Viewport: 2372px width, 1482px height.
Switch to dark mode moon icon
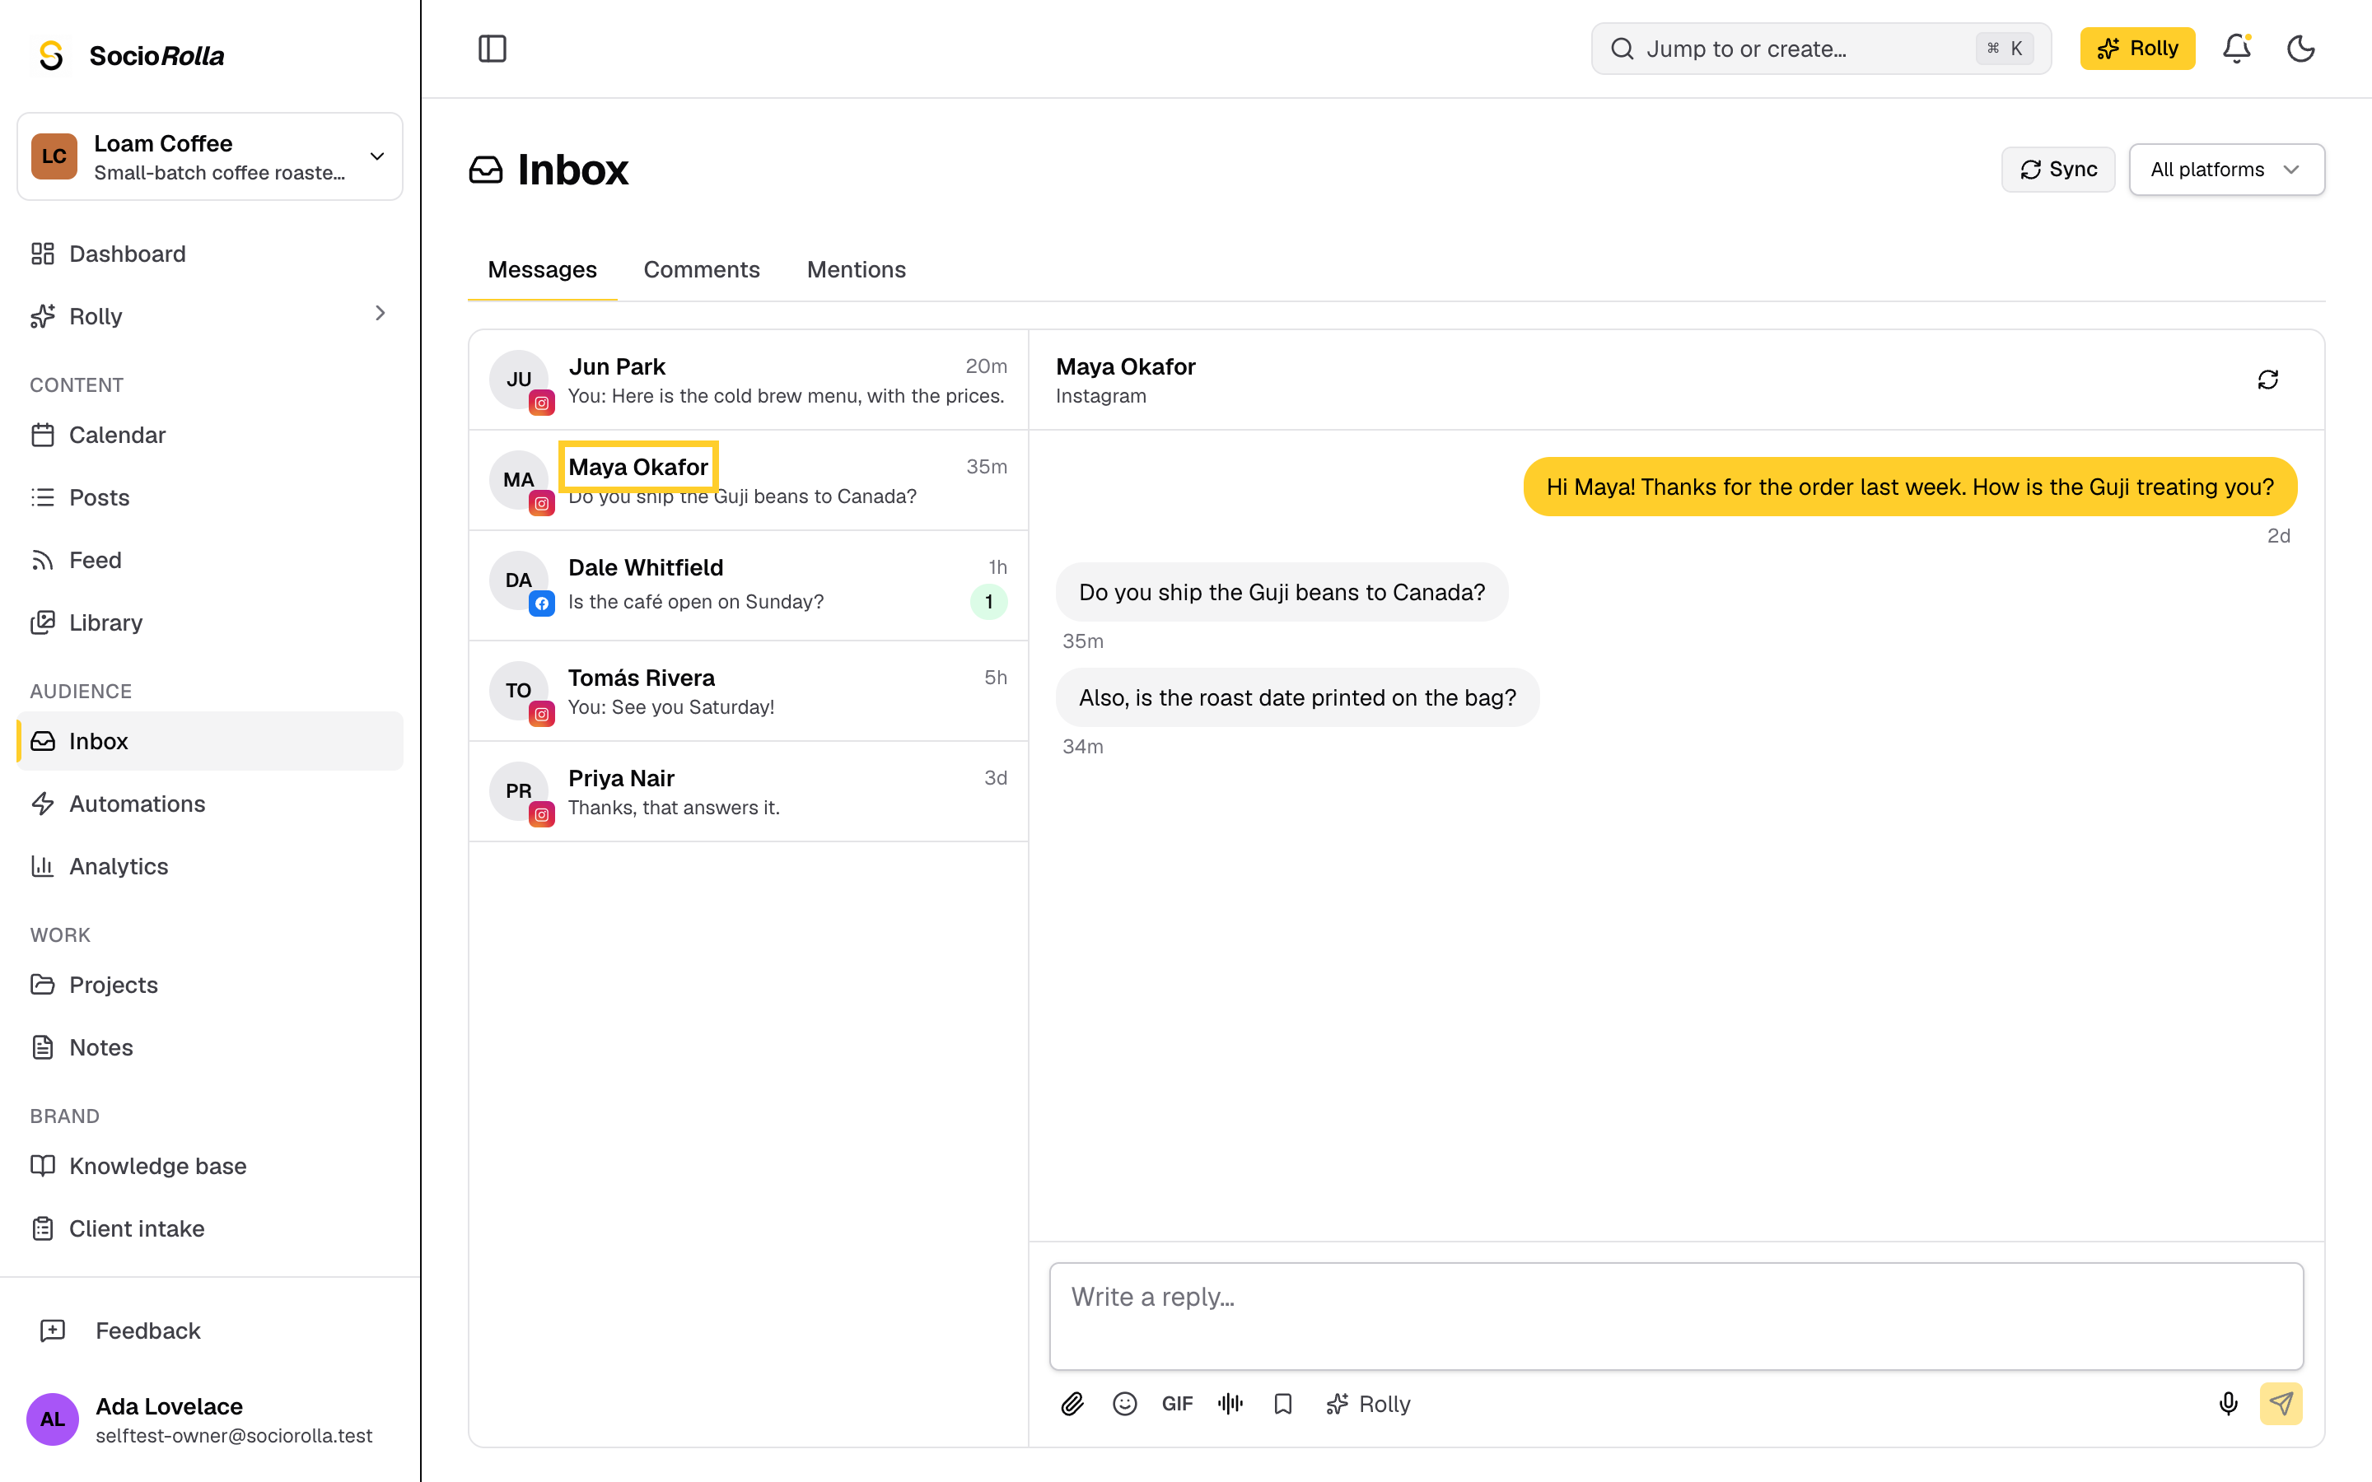2300,49
